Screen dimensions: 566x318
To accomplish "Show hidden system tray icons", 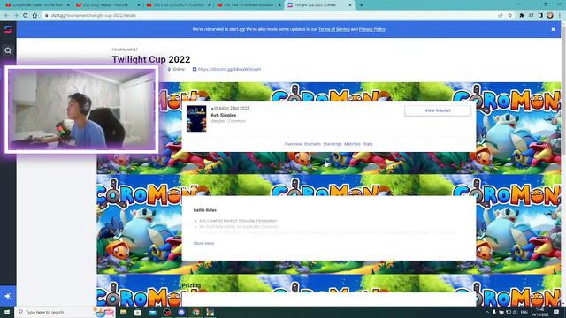I will pyautogui.click(x=486, y=312).
